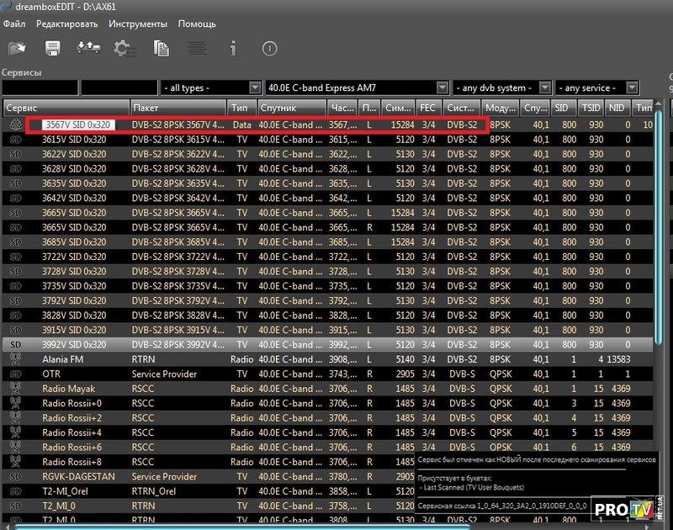Click the text-lines list toolbar icon
Viewport: 673px width, 530px height.
198,50
